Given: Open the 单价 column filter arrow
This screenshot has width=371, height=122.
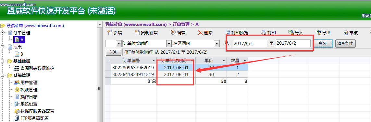Looking at the screenshot, I should [x=224, y=61].
